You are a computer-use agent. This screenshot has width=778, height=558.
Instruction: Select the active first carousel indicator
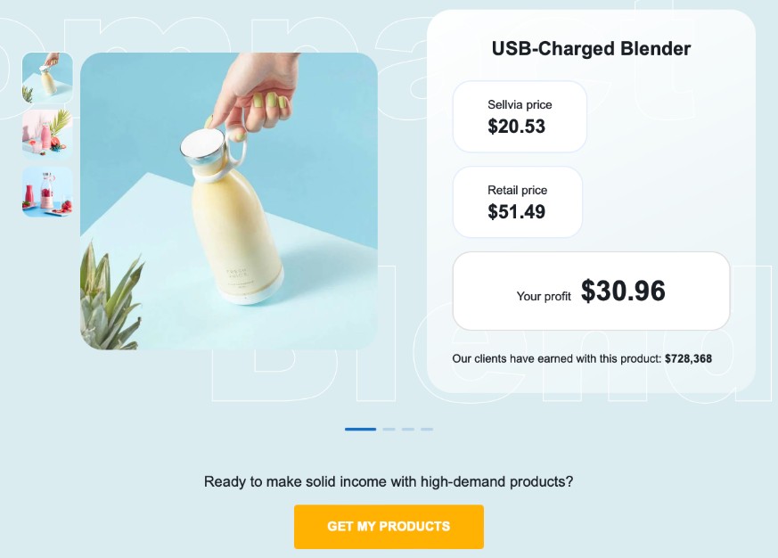pos(360,430)
